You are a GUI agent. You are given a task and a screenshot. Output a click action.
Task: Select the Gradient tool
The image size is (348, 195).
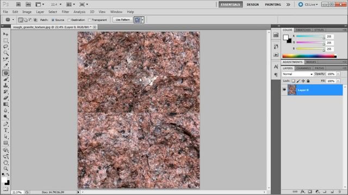click(6, 104)
